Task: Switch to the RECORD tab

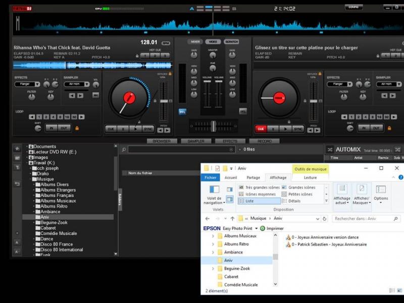Action: tap(264, 141)
